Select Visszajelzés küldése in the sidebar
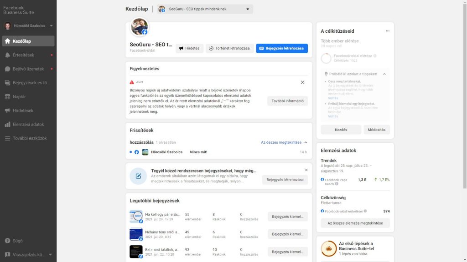The width and height of the screenshot is (467, 262). tap(6, 254)
